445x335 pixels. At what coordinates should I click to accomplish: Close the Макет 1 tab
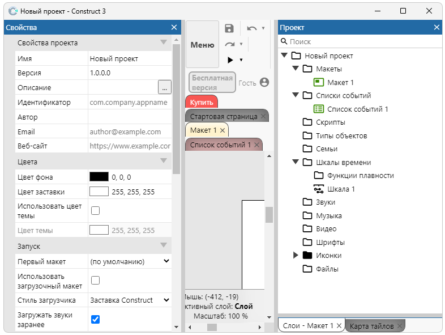click(222, 130)
